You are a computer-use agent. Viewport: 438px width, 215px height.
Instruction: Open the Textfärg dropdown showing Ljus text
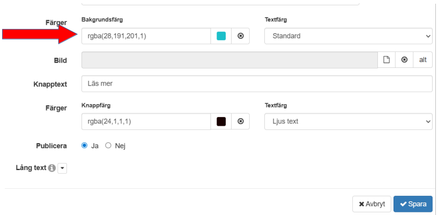pyautogui.click(x=348, y=121)
